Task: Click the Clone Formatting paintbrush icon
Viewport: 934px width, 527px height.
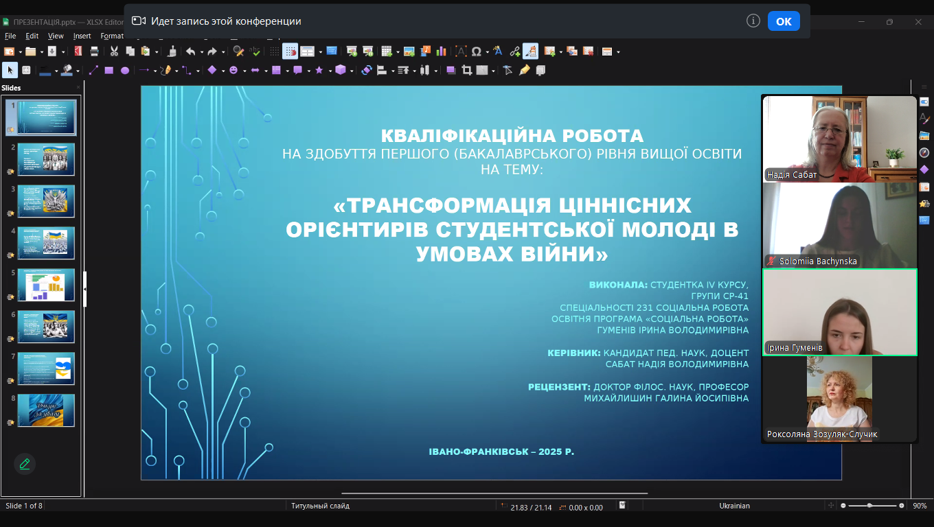Action: point(172,51)
